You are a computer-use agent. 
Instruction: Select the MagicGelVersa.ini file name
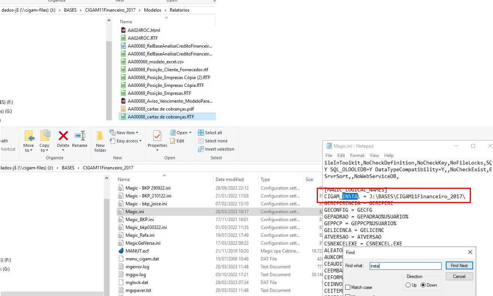143,243
